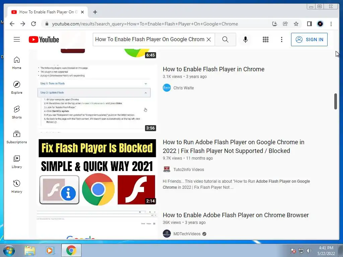Click the '9.7K views' text
This screenshot has width=343, height=257.
click(x=173, y=158)
